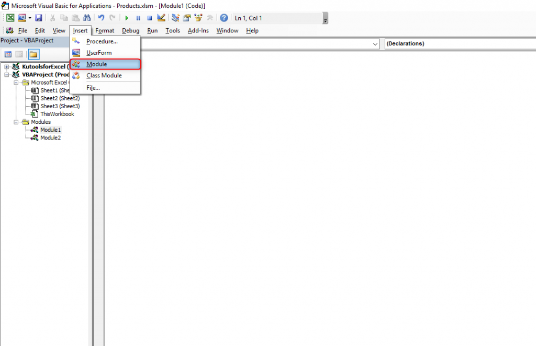536x346 pixels.
Task: Select Module2 in the project tree
Action: coord(50,137)
